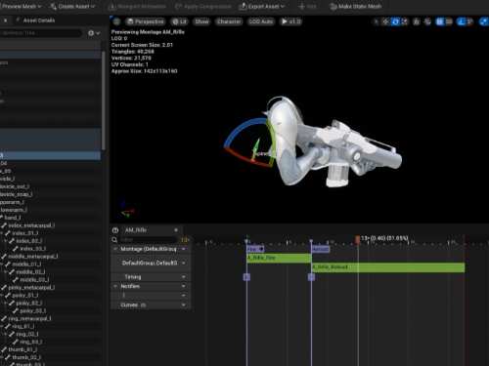Image resolution: width=489 pixels, height=366 pixels.
Task: Click the blue rotation gizmo arc
Action: pyautogui.click(x=240, y=129)
